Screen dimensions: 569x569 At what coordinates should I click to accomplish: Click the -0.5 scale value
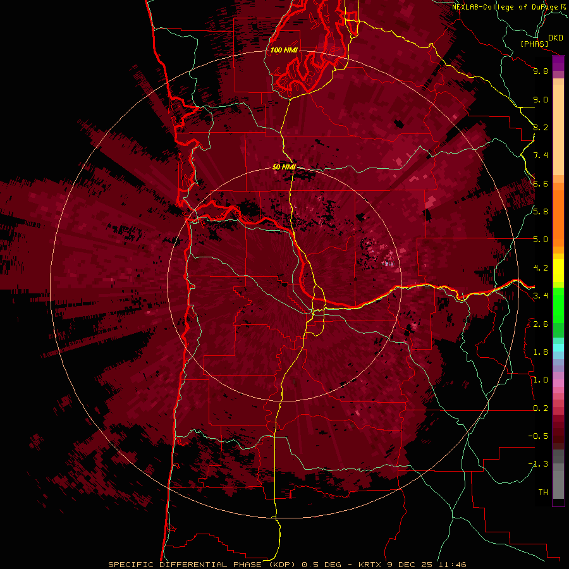[x=538, y=436]
